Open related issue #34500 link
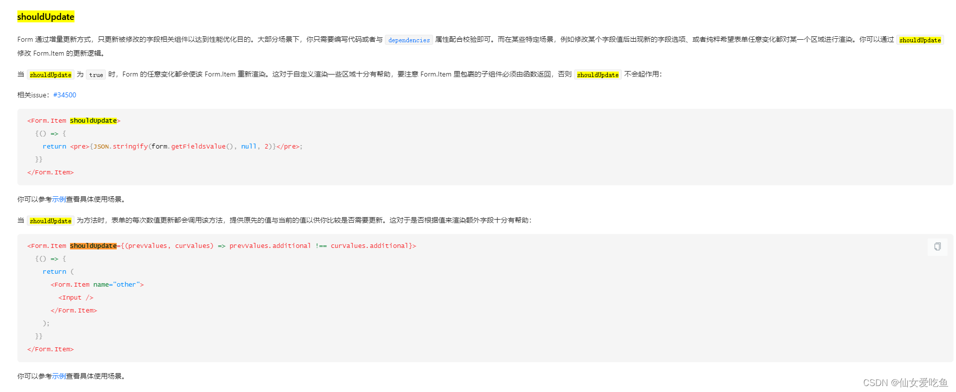Image resolution: width=956 pixels, height=392 pixels. pos(65,95)
